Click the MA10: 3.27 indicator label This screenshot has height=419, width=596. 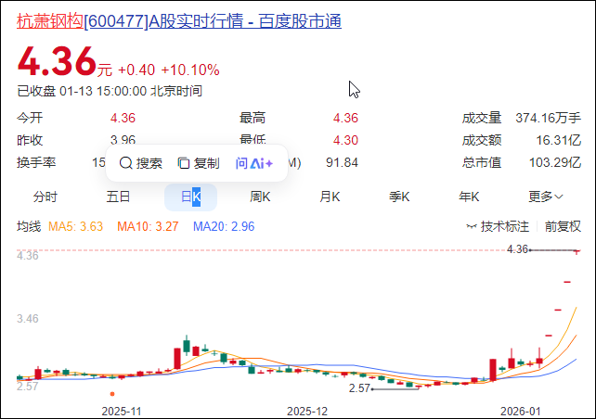coord(148,226)
